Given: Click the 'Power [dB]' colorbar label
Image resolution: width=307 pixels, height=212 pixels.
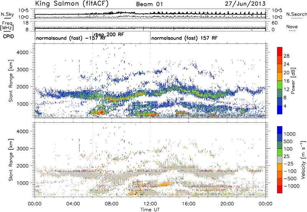Looking at the screenshot, I should pos(293,81).
